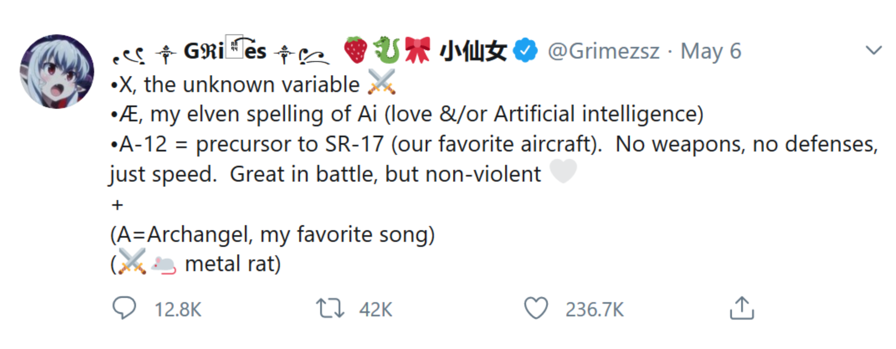The width and height of the screenshot is (896, 349).
Task: Open the tweet options chevron menu
Action: coord(873,51)
